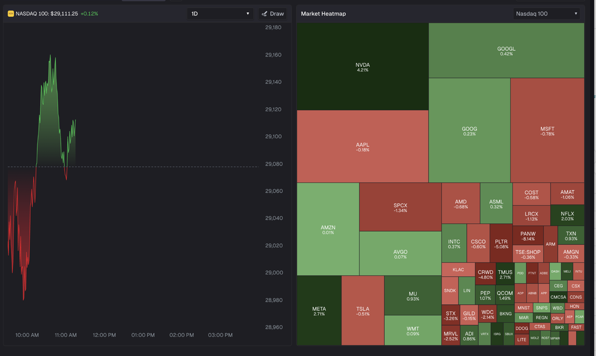The image size is (596, 356).
Task: Click the Draw button
Action: (x=273, y=14)
